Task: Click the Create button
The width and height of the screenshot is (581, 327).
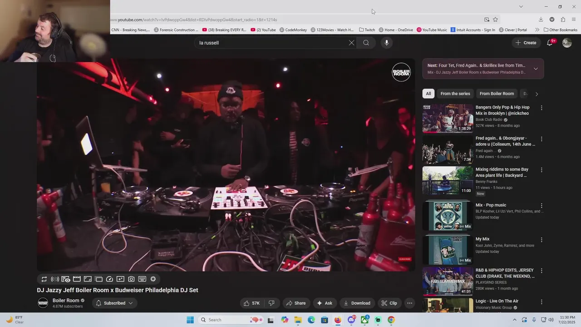Action: click(x=526, y=43)
